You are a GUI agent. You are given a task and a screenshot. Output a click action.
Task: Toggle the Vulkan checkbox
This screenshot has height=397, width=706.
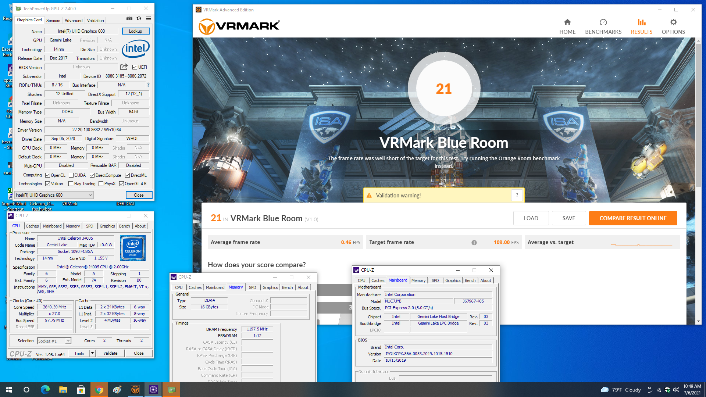point(47,184)
